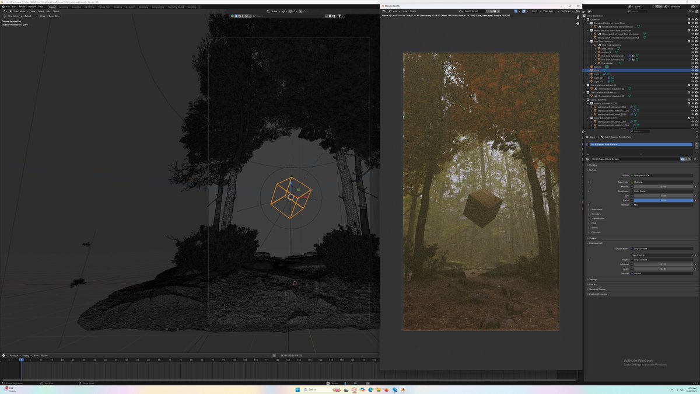Click the Alpha value slider
The height and width of the screenshot is (394, 700).
click(x=663, y=200)
